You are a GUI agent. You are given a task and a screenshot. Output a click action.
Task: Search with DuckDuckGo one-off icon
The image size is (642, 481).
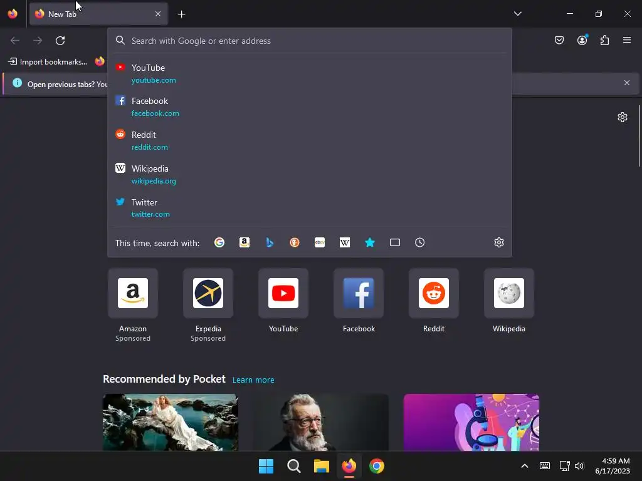tap(295, 242)
